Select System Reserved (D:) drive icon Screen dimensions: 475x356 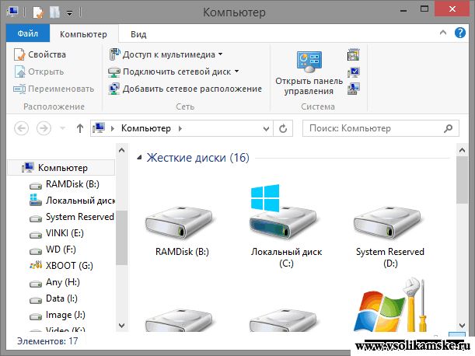click(389, 224)
